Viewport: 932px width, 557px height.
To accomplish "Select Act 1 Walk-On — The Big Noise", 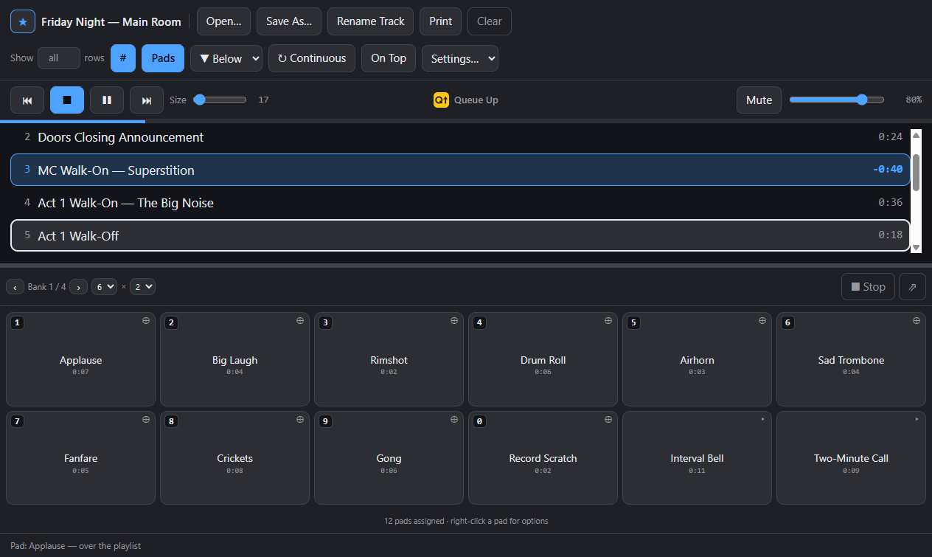I will pos(460,203).
